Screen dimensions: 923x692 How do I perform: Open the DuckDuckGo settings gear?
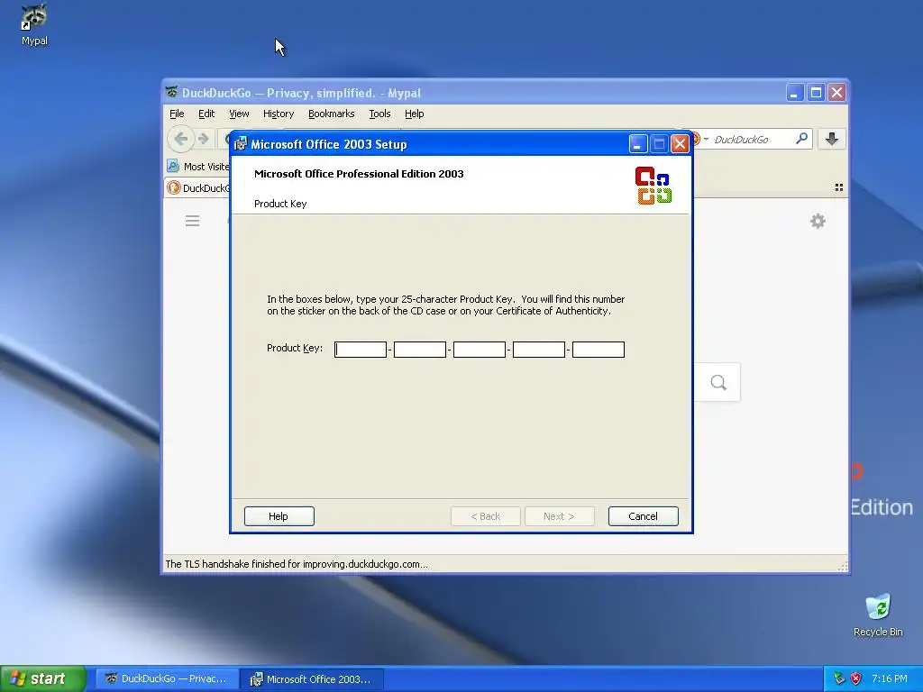(818, 221)
